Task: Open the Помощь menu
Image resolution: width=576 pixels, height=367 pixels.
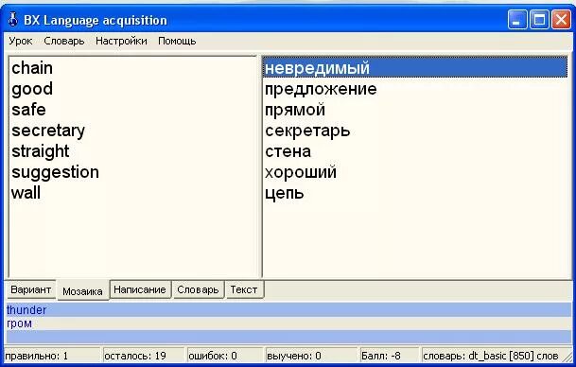Action: [x=177, y=41]
